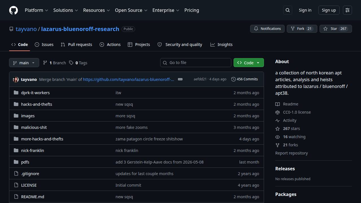The width and height of the screenshot is (361, 203).
Task: Expand the commit message ellipsis
Action: (180, 79)
